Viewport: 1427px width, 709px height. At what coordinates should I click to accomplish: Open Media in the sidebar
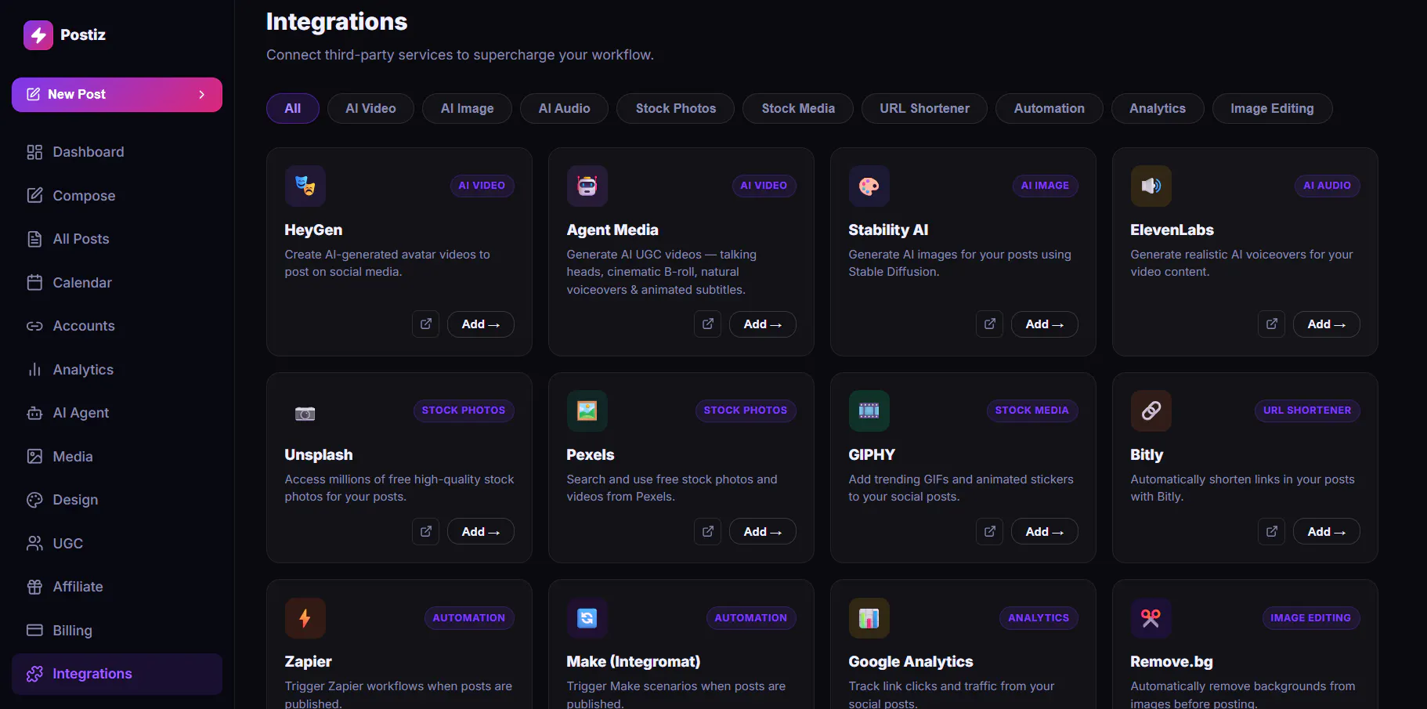117,457
